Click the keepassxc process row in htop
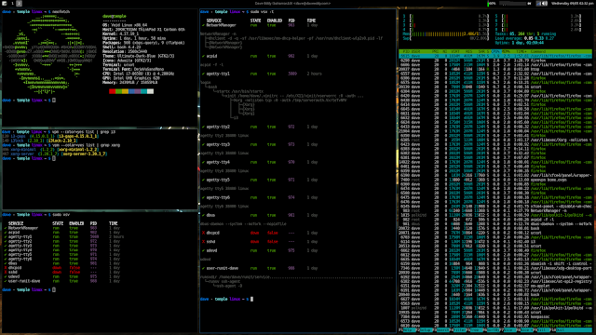 [495, 316]
